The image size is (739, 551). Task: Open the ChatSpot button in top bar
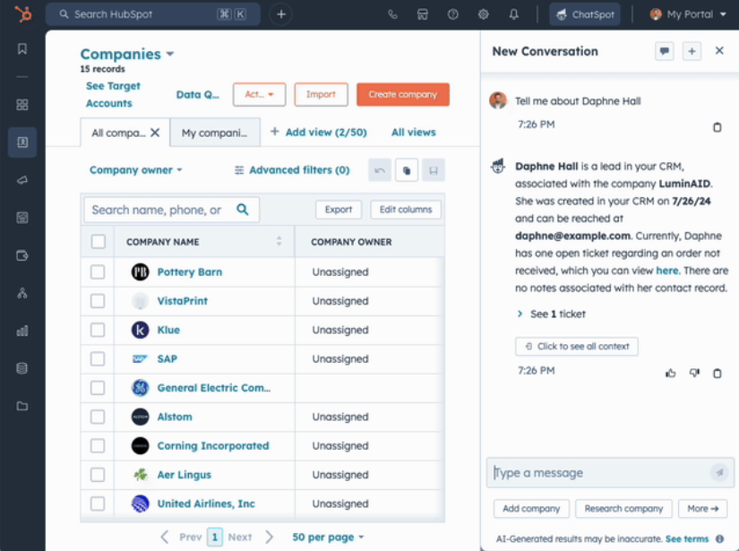click(585, 14)
